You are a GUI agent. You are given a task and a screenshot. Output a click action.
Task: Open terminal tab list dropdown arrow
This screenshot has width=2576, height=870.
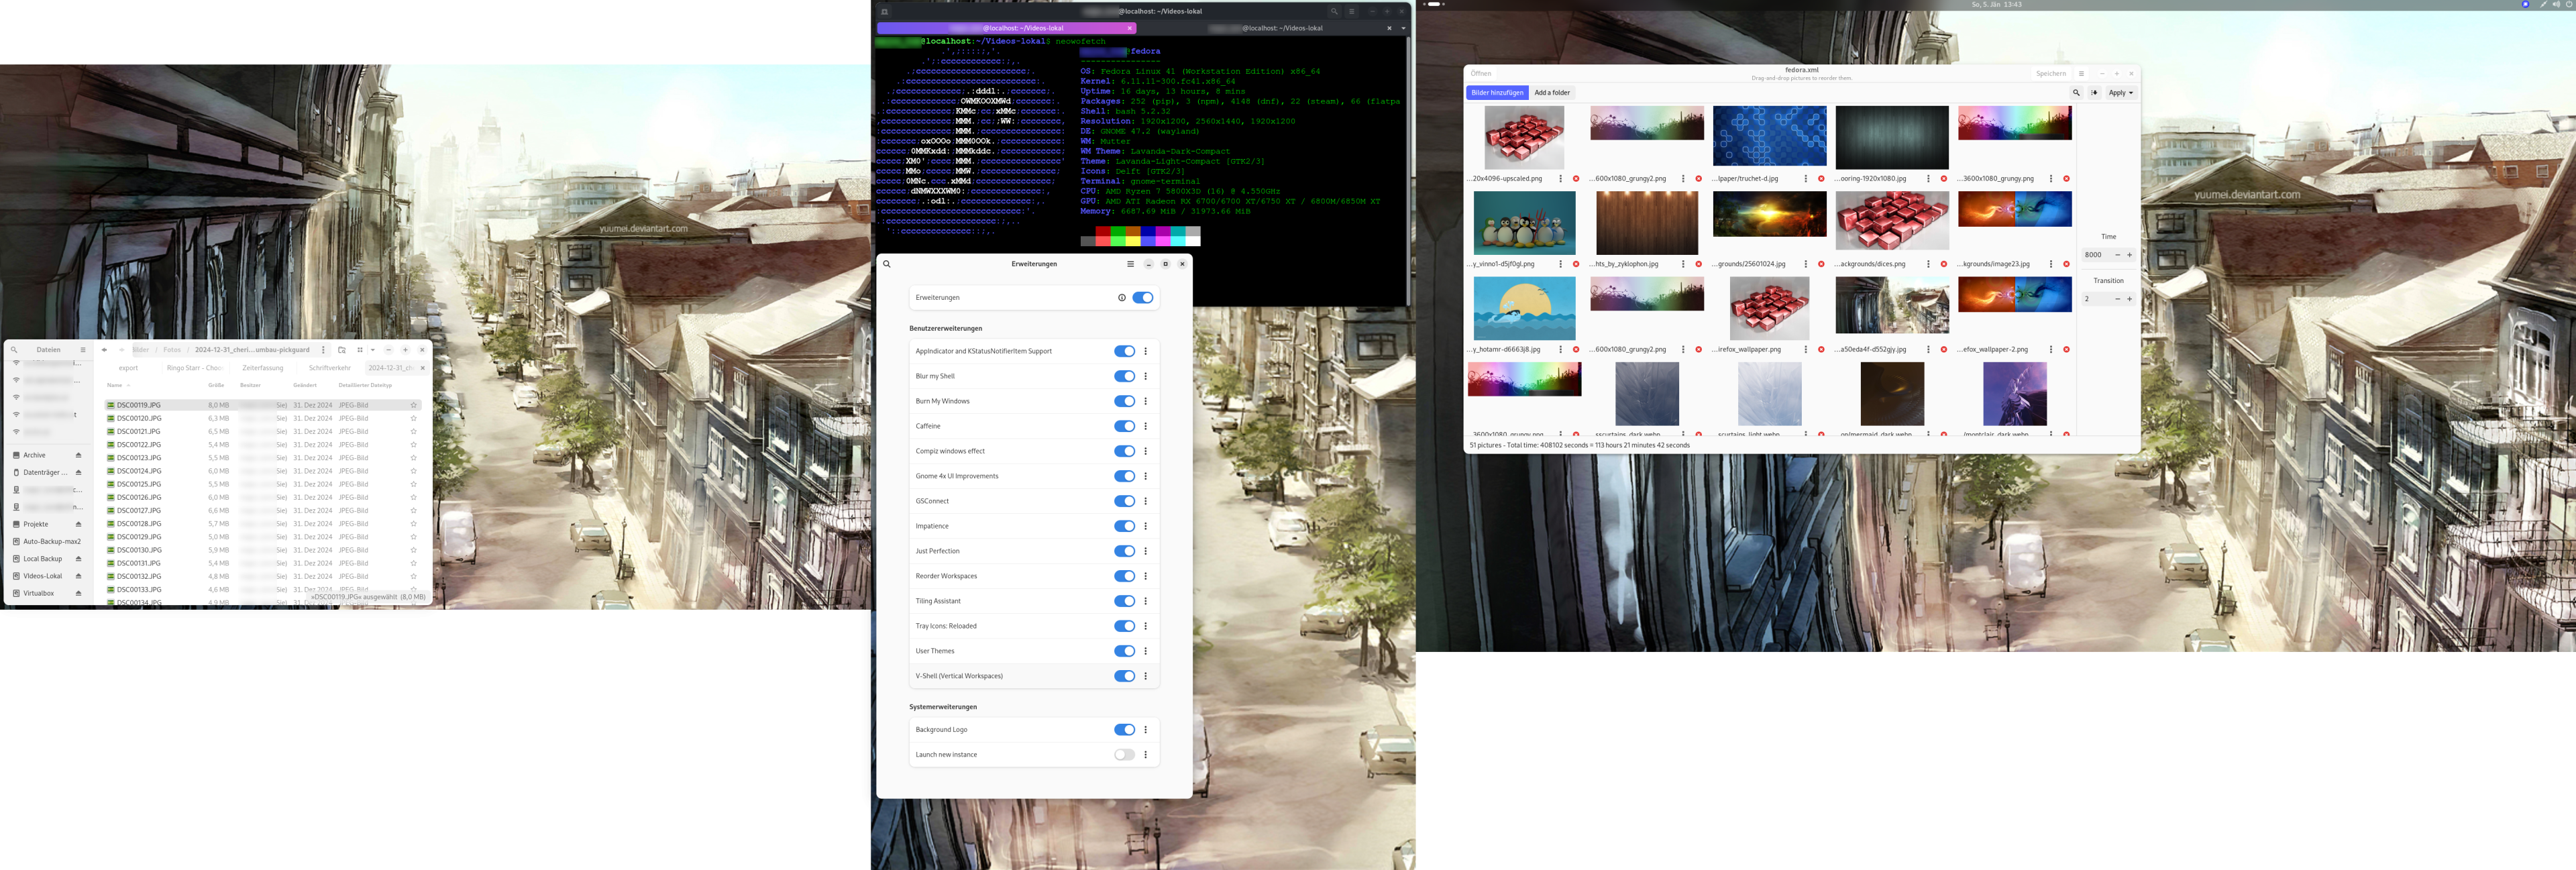(x=1403, y=28)
